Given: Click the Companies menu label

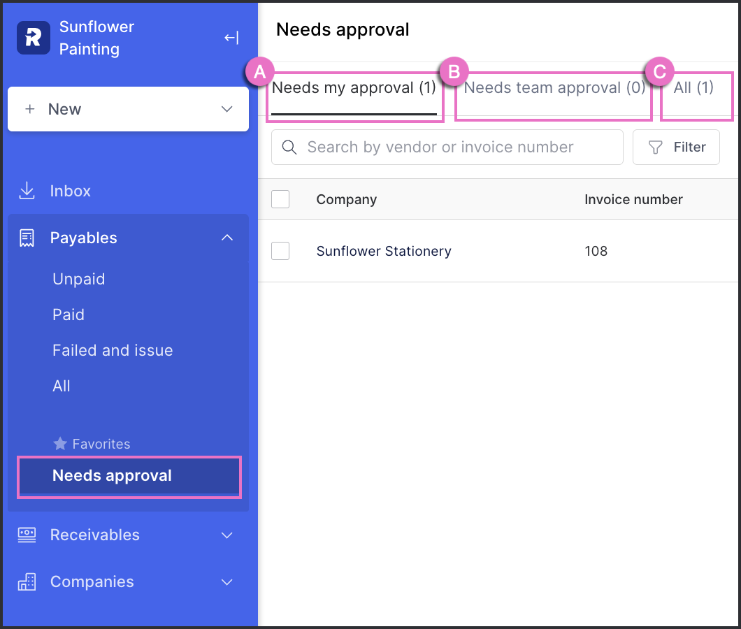Looking at the screenshot, I should 92,581.
